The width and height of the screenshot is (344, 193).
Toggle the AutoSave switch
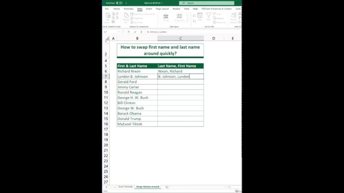(x=119, y=3)
